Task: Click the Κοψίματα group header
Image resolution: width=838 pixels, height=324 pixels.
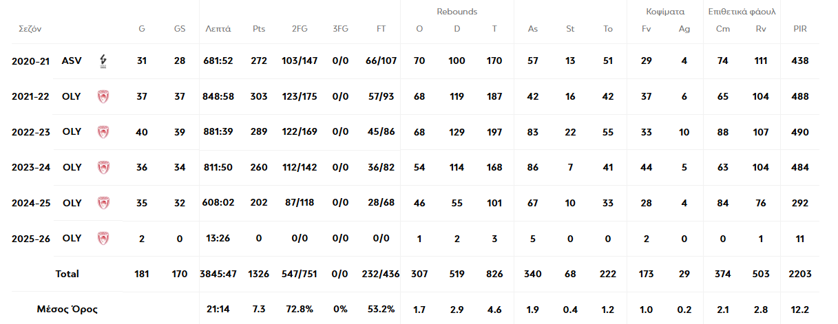Action: 664,12
